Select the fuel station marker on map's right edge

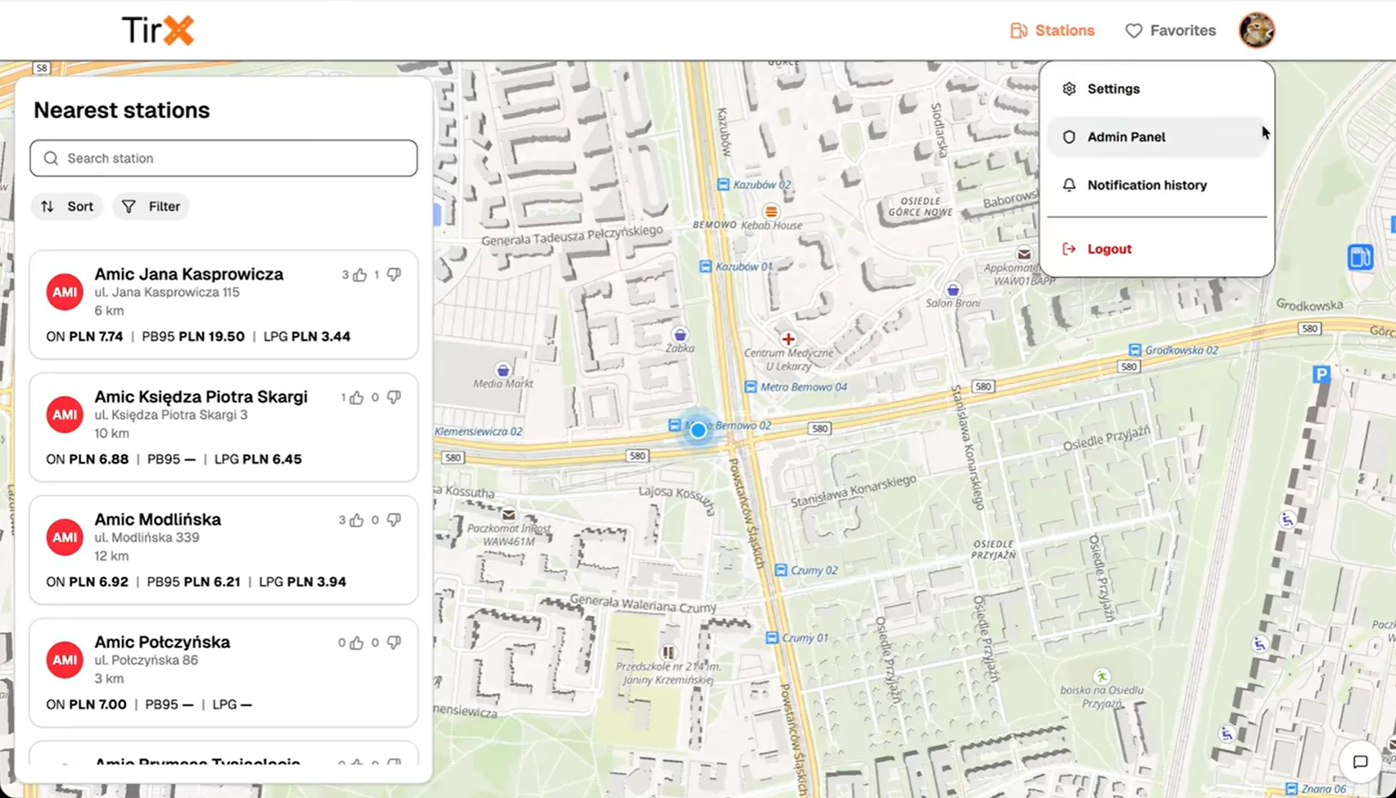1360,257
